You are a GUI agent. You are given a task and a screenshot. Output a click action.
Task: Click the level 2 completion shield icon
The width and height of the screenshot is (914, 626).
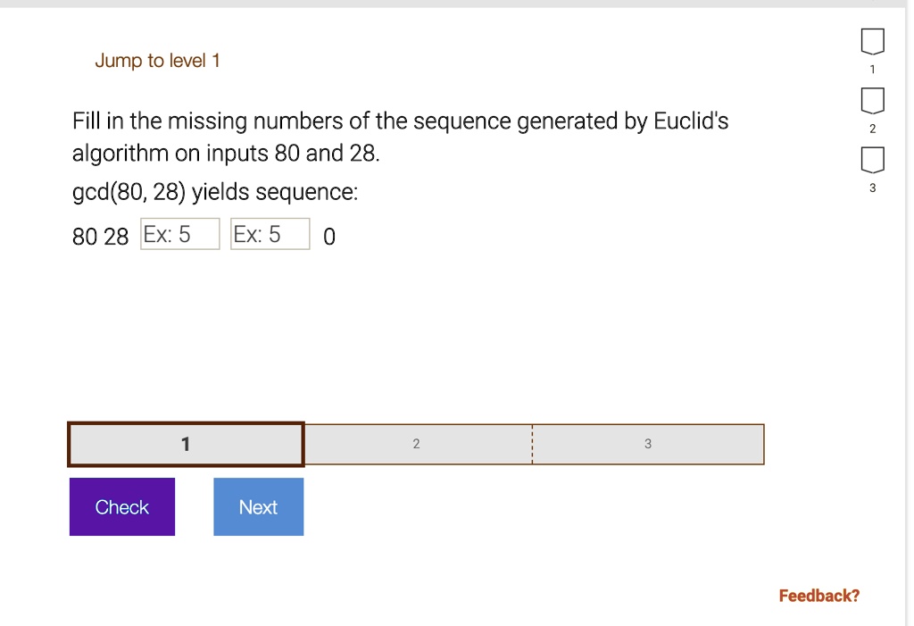[872, 101]
